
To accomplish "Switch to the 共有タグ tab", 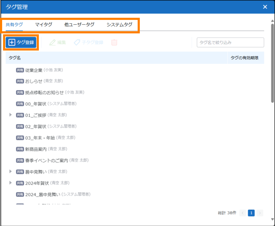I will coord(14,24).
